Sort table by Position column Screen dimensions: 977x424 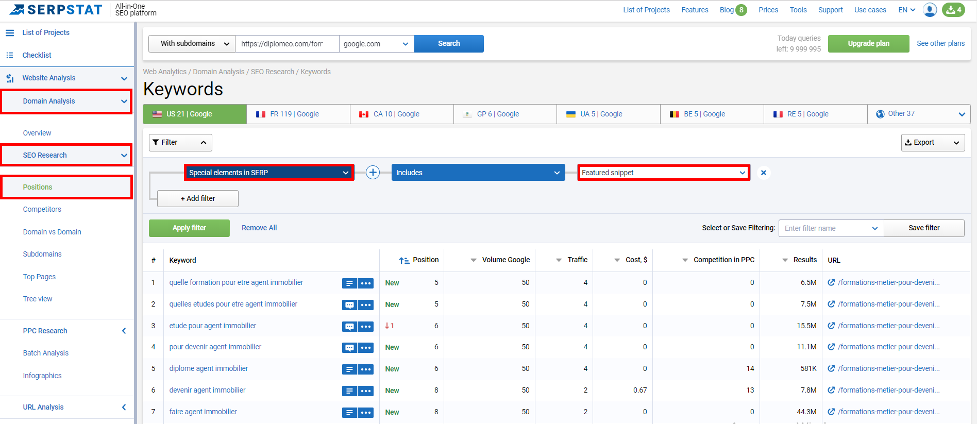(x=419, y=260)
